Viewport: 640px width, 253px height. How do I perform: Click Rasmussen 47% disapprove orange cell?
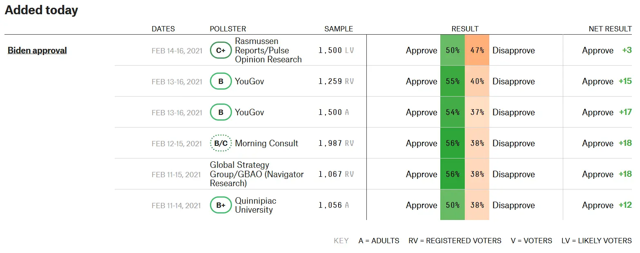click(x=477, y=51)
